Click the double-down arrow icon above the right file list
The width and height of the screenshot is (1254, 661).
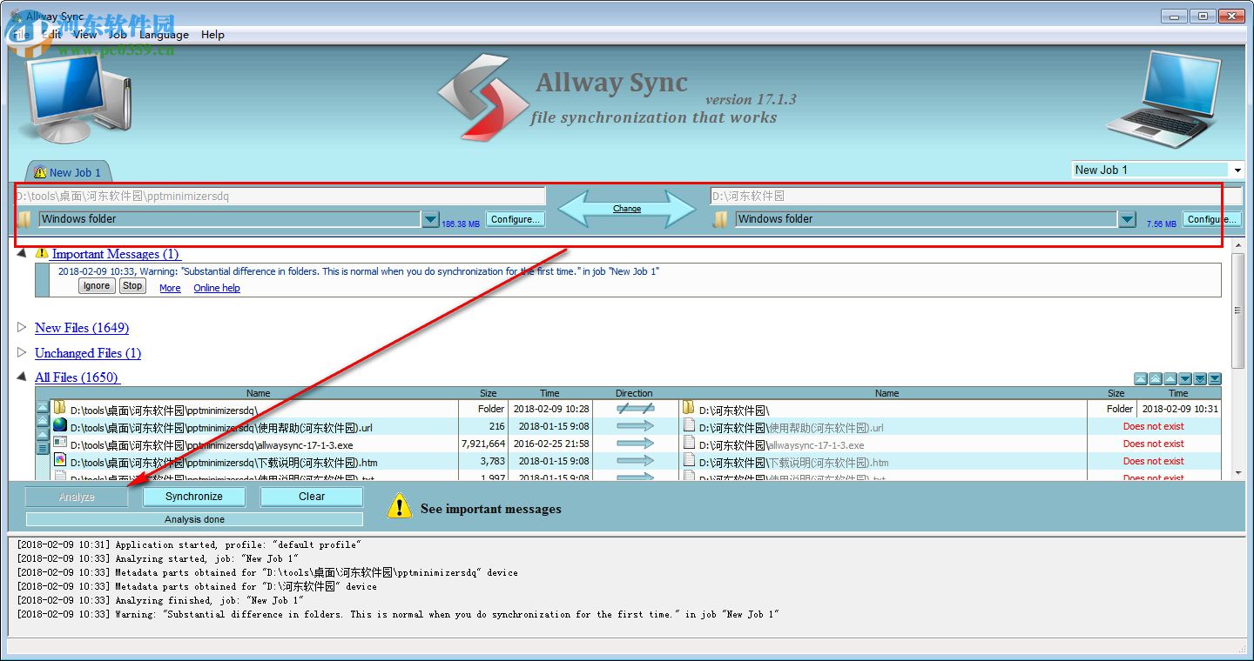click(x=1200, y=378)
